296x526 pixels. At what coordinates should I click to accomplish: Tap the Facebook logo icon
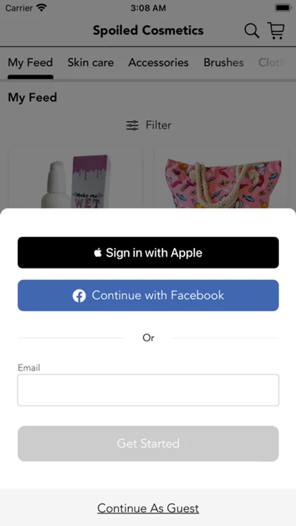[x=79, y=296]
